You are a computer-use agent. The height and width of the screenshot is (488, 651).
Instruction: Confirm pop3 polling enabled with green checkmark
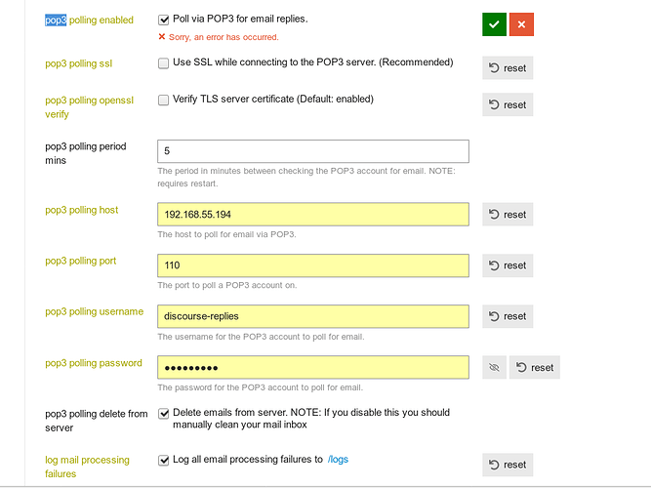click(494, 24)
